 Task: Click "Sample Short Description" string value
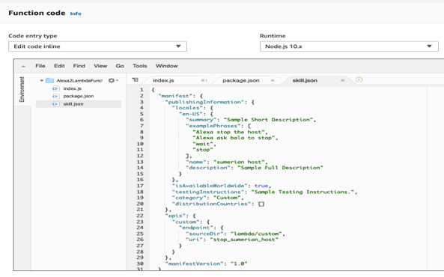[x=268, y=120]
